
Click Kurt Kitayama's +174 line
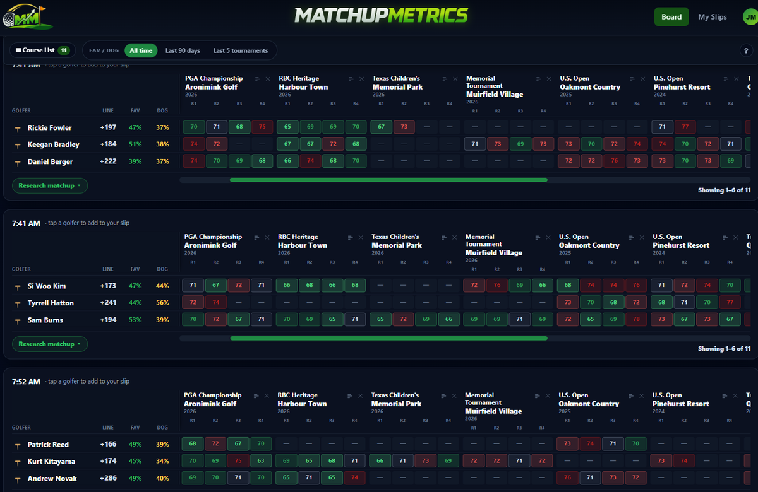tap(108, 462)
